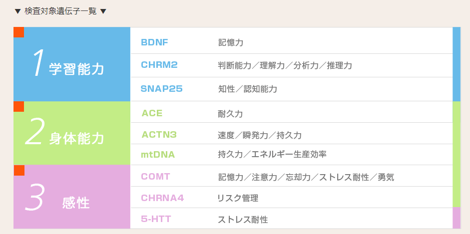
Task: Select the 2 身体能力 category block
Action: tap(72, 133)
